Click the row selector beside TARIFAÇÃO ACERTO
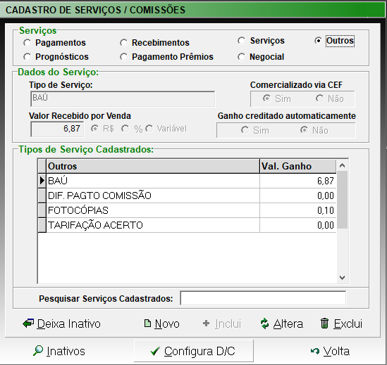 (x=42, y=225)
